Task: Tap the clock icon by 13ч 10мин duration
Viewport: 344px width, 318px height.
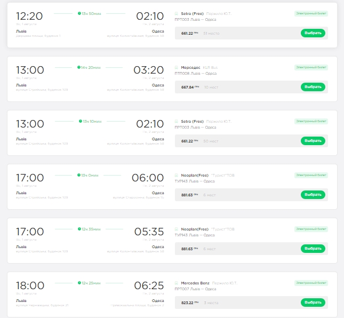Action: pos(79,121)
